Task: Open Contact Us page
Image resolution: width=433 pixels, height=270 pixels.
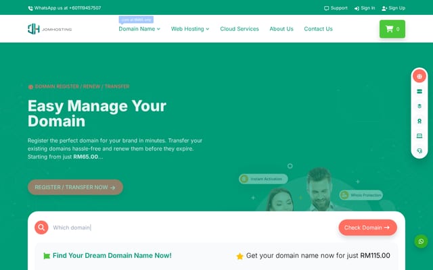Action: tap(318, 29)
